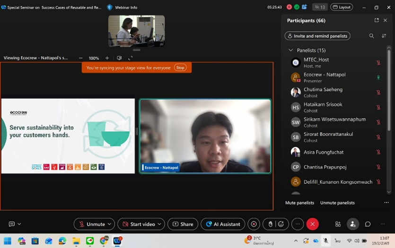Open audio options arrow beside Unmute

[110, 224]
